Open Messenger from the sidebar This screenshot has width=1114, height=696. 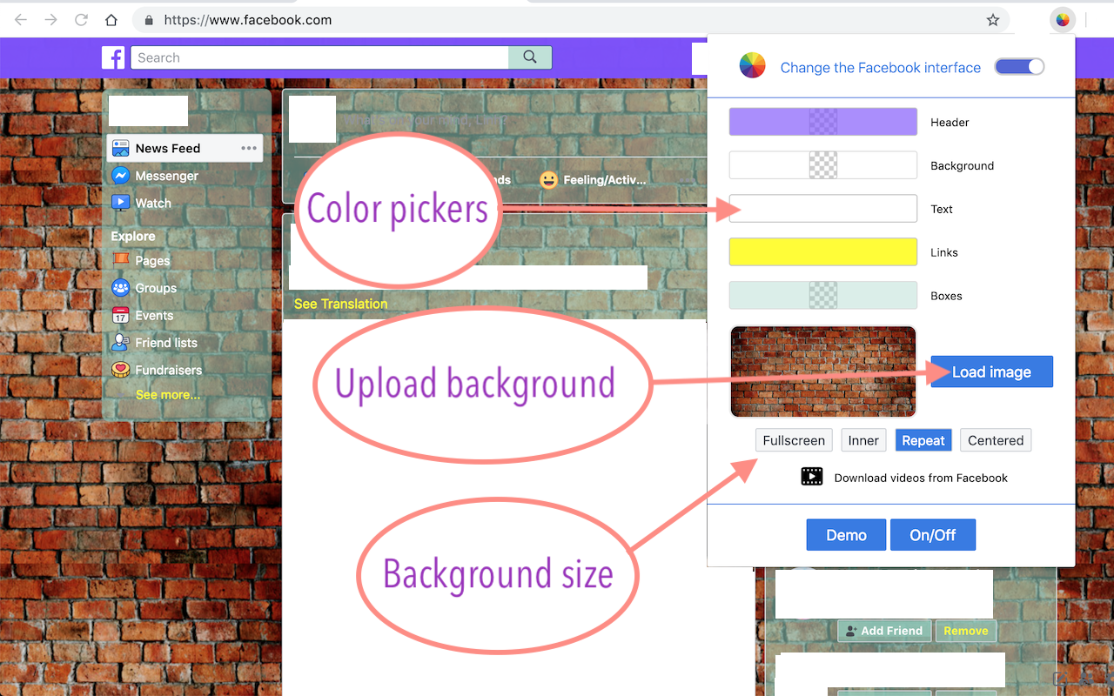tap(167, 176)
